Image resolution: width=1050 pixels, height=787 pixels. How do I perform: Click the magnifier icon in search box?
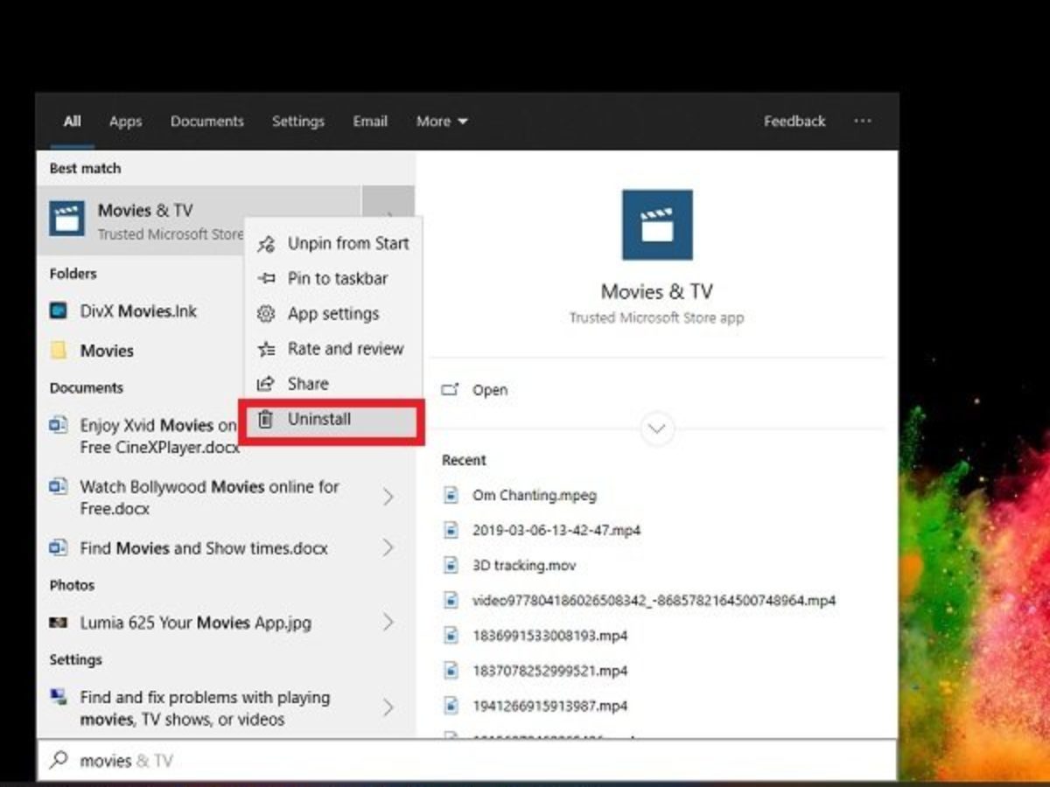(x=59, y=760)
